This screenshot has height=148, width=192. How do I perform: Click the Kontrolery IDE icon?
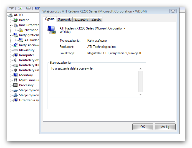click(x=16, y=65)
